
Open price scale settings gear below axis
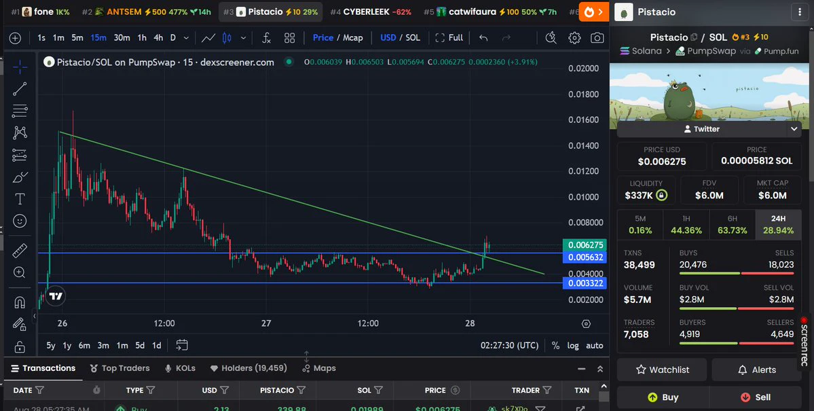tap(586, 324)
